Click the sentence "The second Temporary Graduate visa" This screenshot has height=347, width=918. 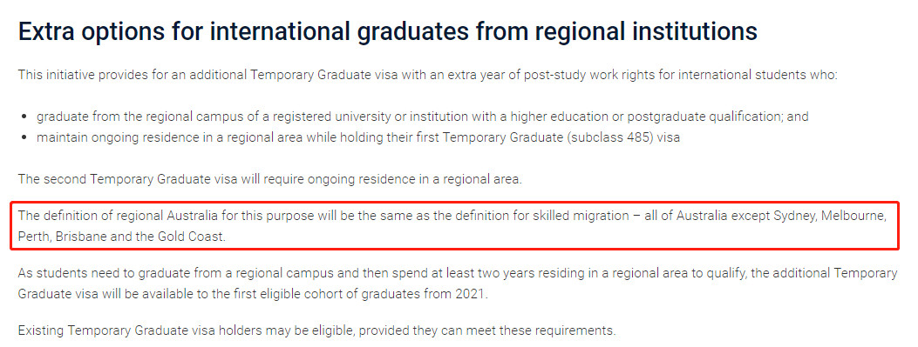(269, 179)
